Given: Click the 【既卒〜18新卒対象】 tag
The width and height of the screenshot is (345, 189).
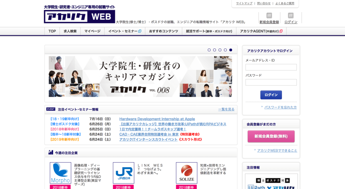Looking at the screenshot, I should point(66,134).
